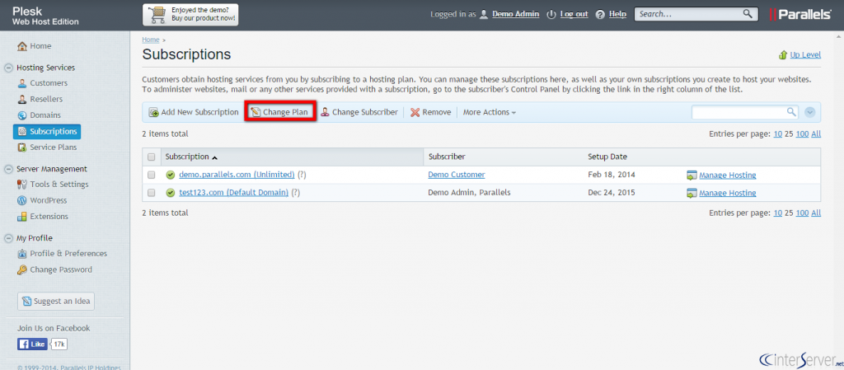Open the Demo Customer subscriber link
The image size is (844, 370).
click(x=457, y=175)
